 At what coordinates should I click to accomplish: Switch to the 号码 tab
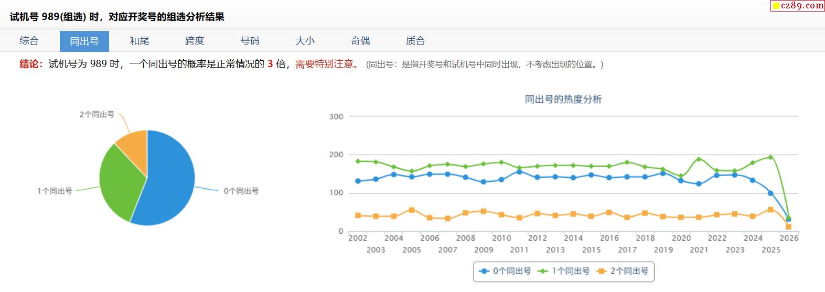click(x=250, y=41)
